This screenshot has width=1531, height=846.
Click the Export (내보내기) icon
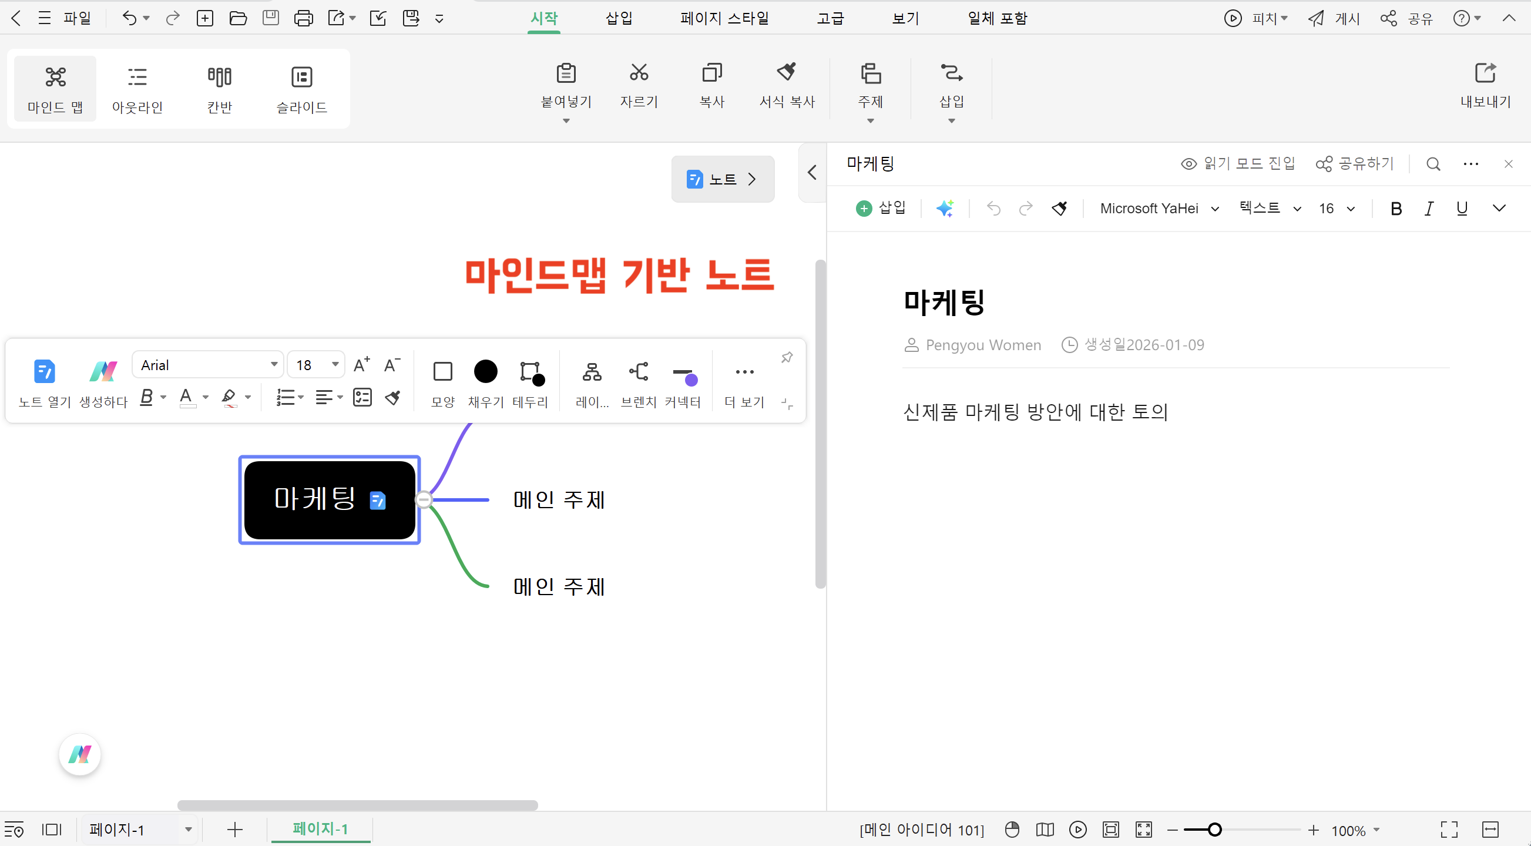(1485, 73)
